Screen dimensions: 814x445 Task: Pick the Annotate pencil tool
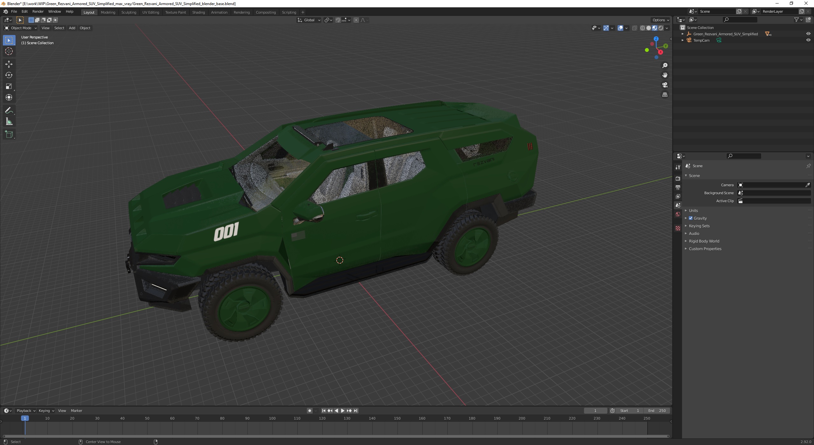(x=9, y=111)
